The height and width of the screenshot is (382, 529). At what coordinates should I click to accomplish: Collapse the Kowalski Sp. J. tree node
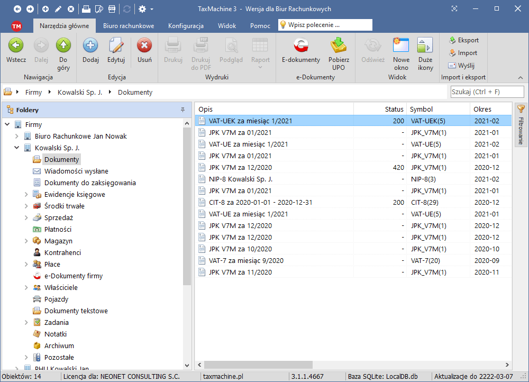pos(16,148)
